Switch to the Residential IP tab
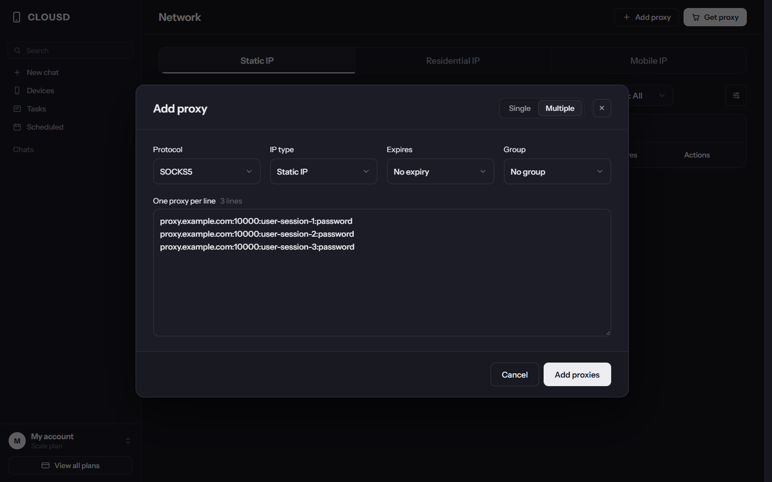The image size is (772, 482). click(x=453, y=61)
